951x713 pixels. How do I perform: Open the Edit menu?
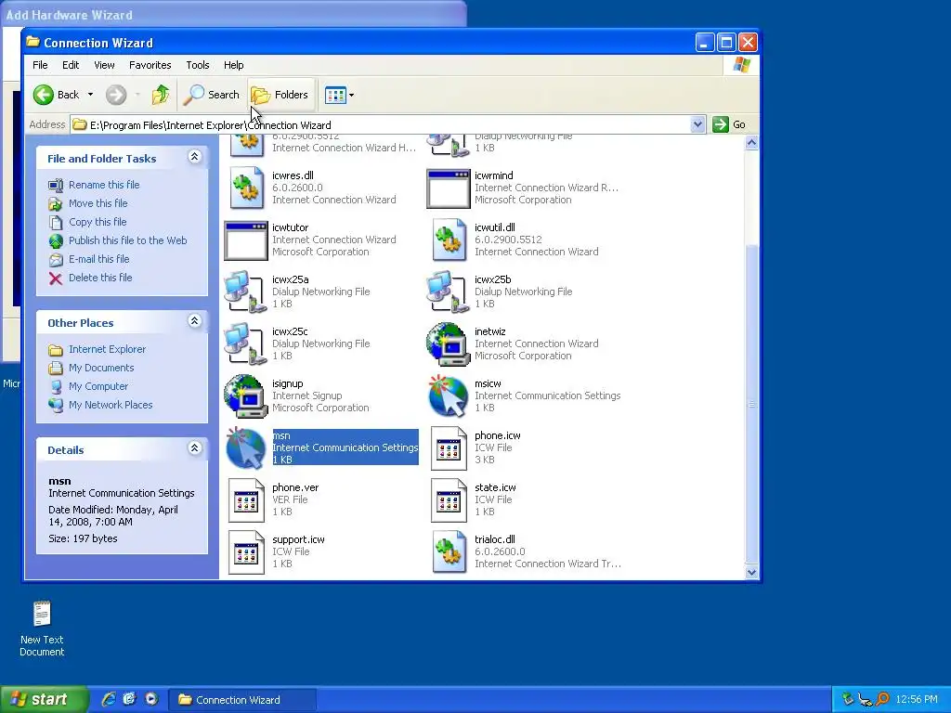[71, 65]
